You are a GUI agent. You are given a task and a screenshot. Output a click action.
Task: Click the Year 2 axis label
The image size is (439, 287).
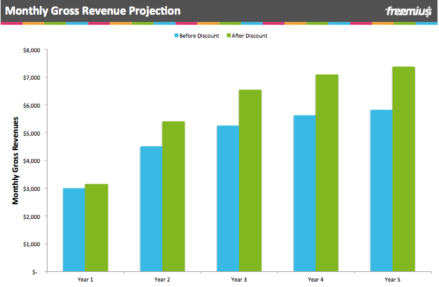[162, 280]
